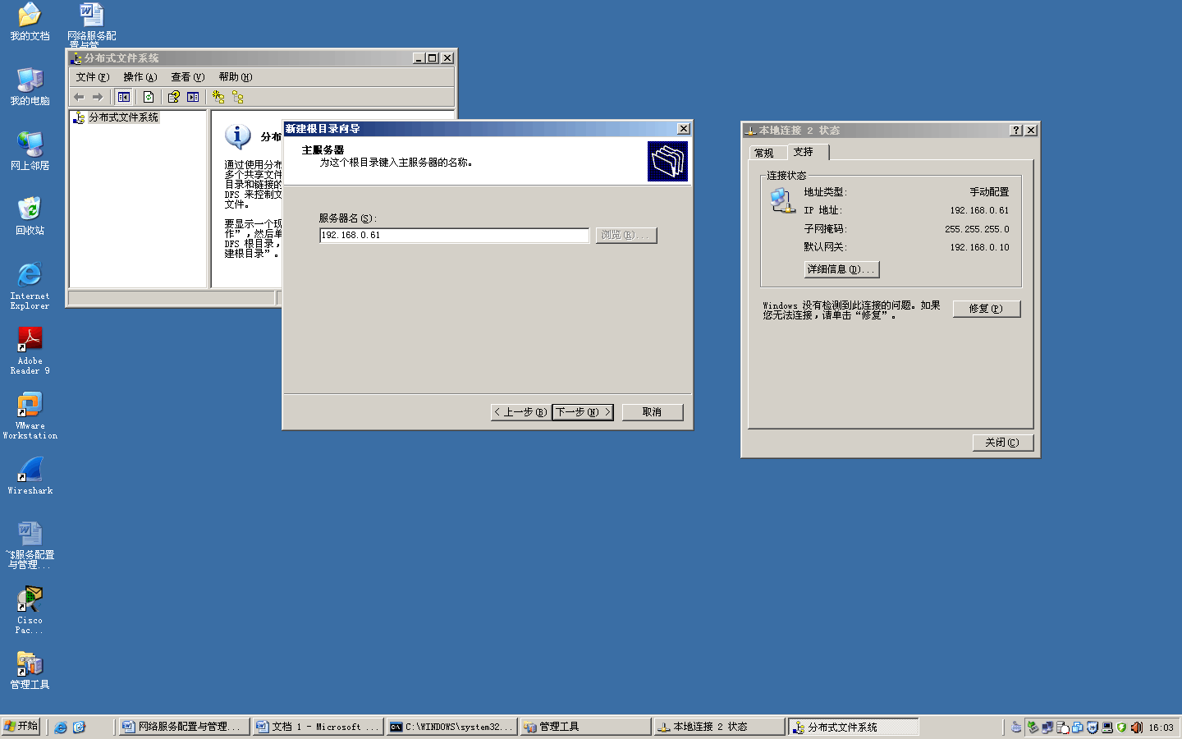Image resolution: width=1182 pixels, height=739 pixels.
Task: Click the refresh icon in DFS toolbar
Action: click(149, 97)
